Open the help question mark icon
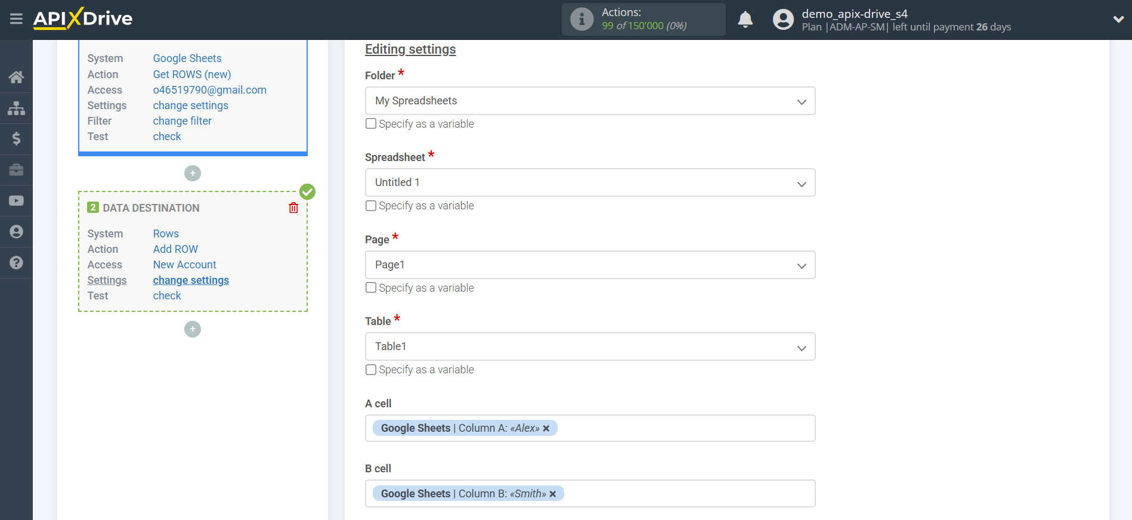Screen dimensions: 1132x520 coord(16,262)
